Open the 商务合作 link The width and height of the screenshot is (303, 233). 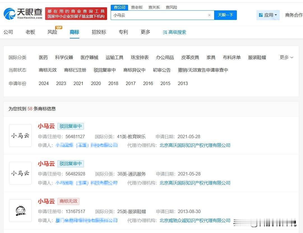coord(294,15)
